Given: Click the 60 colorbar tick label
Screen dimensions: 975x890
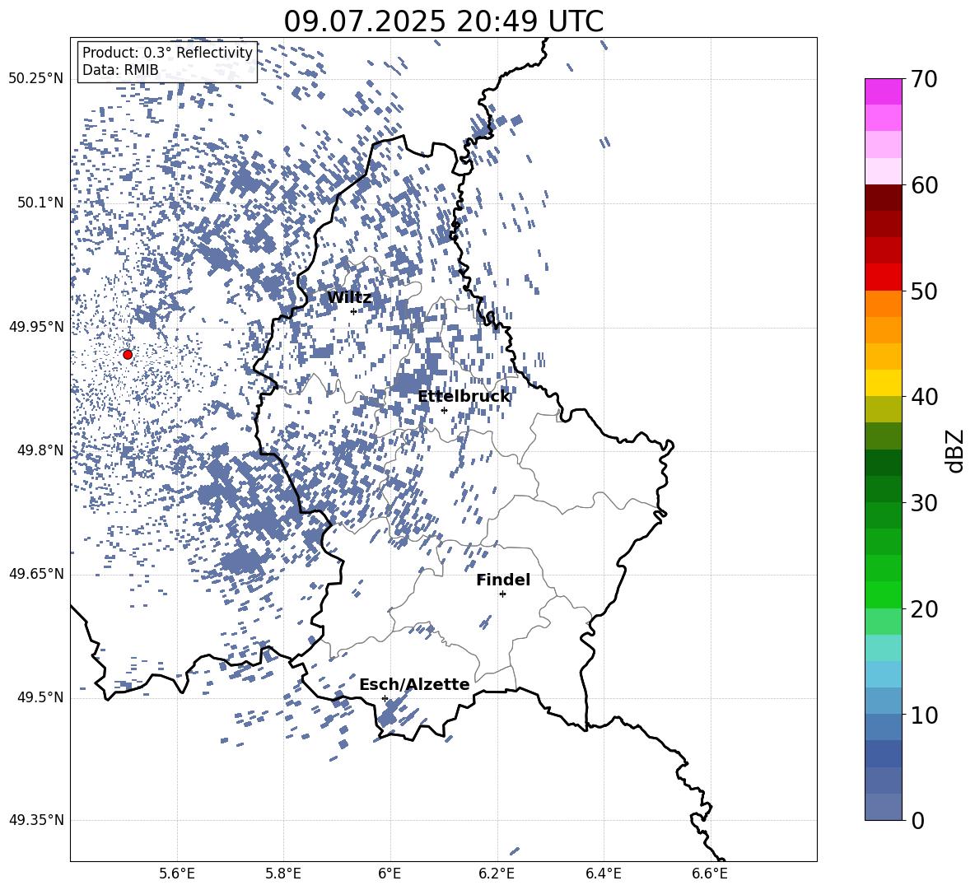Looking at the screenshot, I should coord(924,185).
